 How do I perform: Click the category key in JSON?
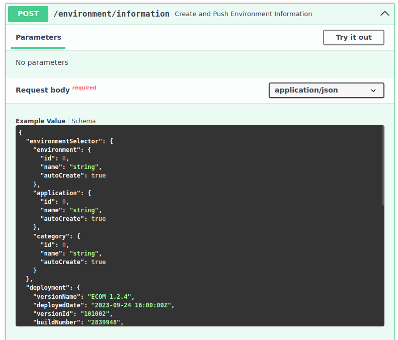[51, 236]
